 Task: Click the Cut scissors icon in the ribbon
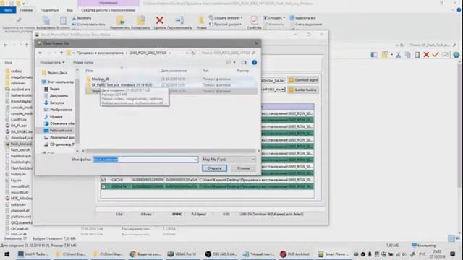point(74,18)
